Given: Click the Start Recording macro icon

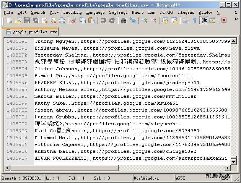Looking at the screenshot, I should pyautogui.click(x=224, y=20).
